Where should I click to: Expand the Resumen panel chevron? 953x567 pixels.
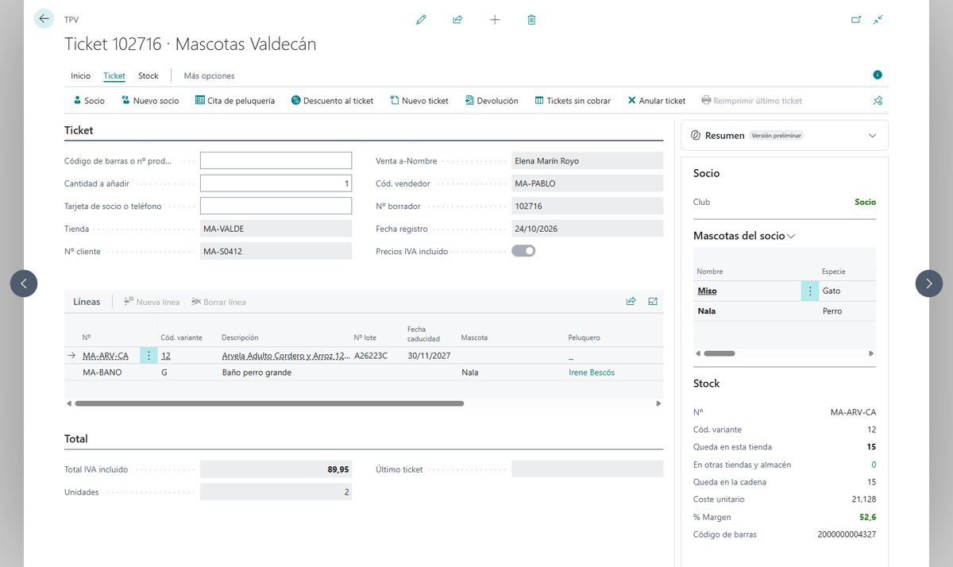(872, 136)
